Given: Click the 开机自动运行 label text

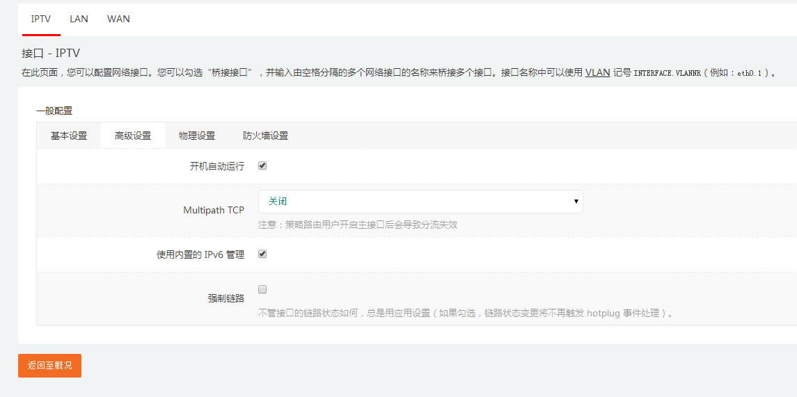Looking at the screenshot, I should click(x=216, y=167).
